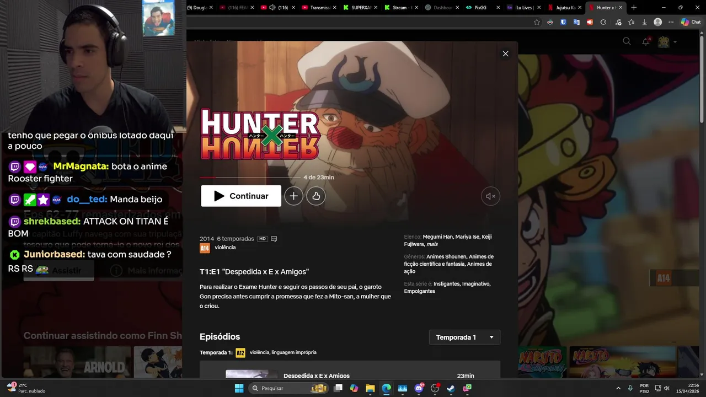Open the Temporada 1 season dropdown
This screenshot has width=706, height=397.
click(x=464, y=337)
